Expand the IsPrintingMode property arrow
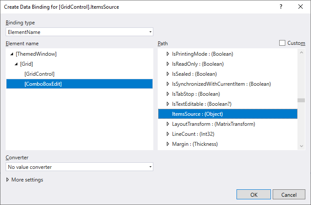This screenshot has width=311, height=205. click(x=168, y=54)
